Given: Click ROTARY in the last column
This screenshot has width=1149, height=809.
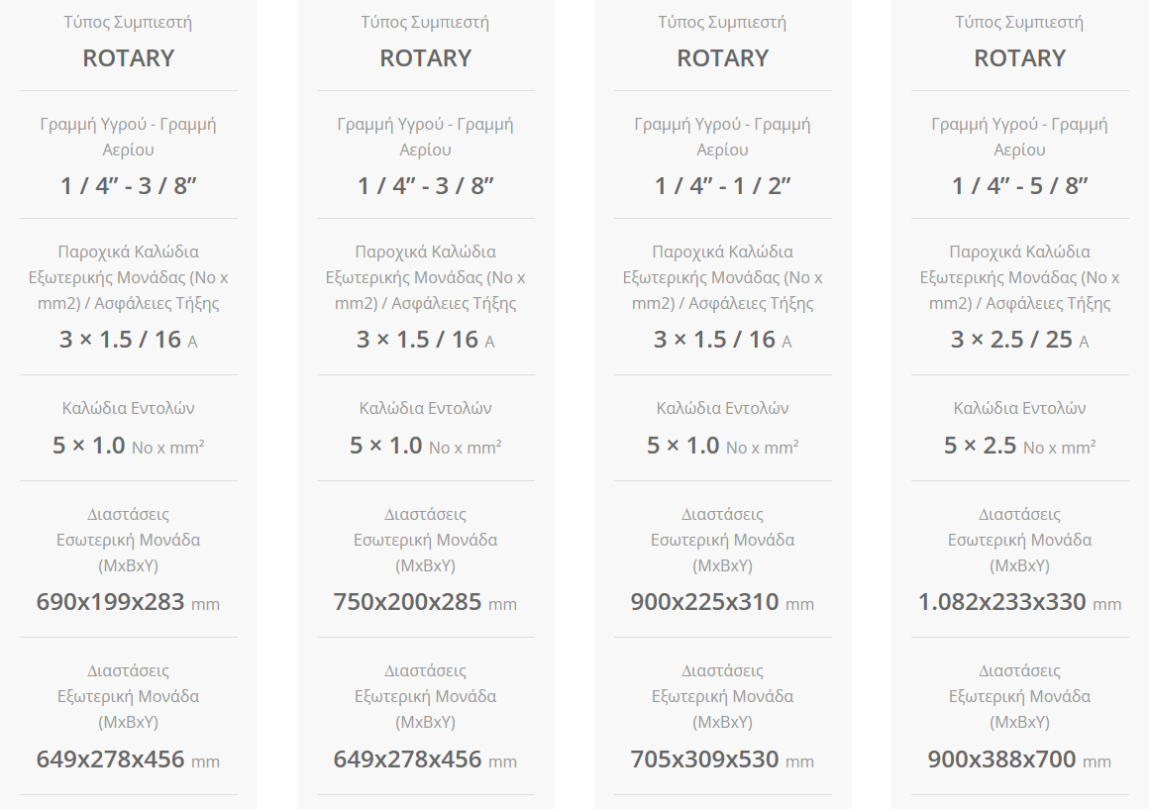Looking at the screenshot, I should point(1019,58).
